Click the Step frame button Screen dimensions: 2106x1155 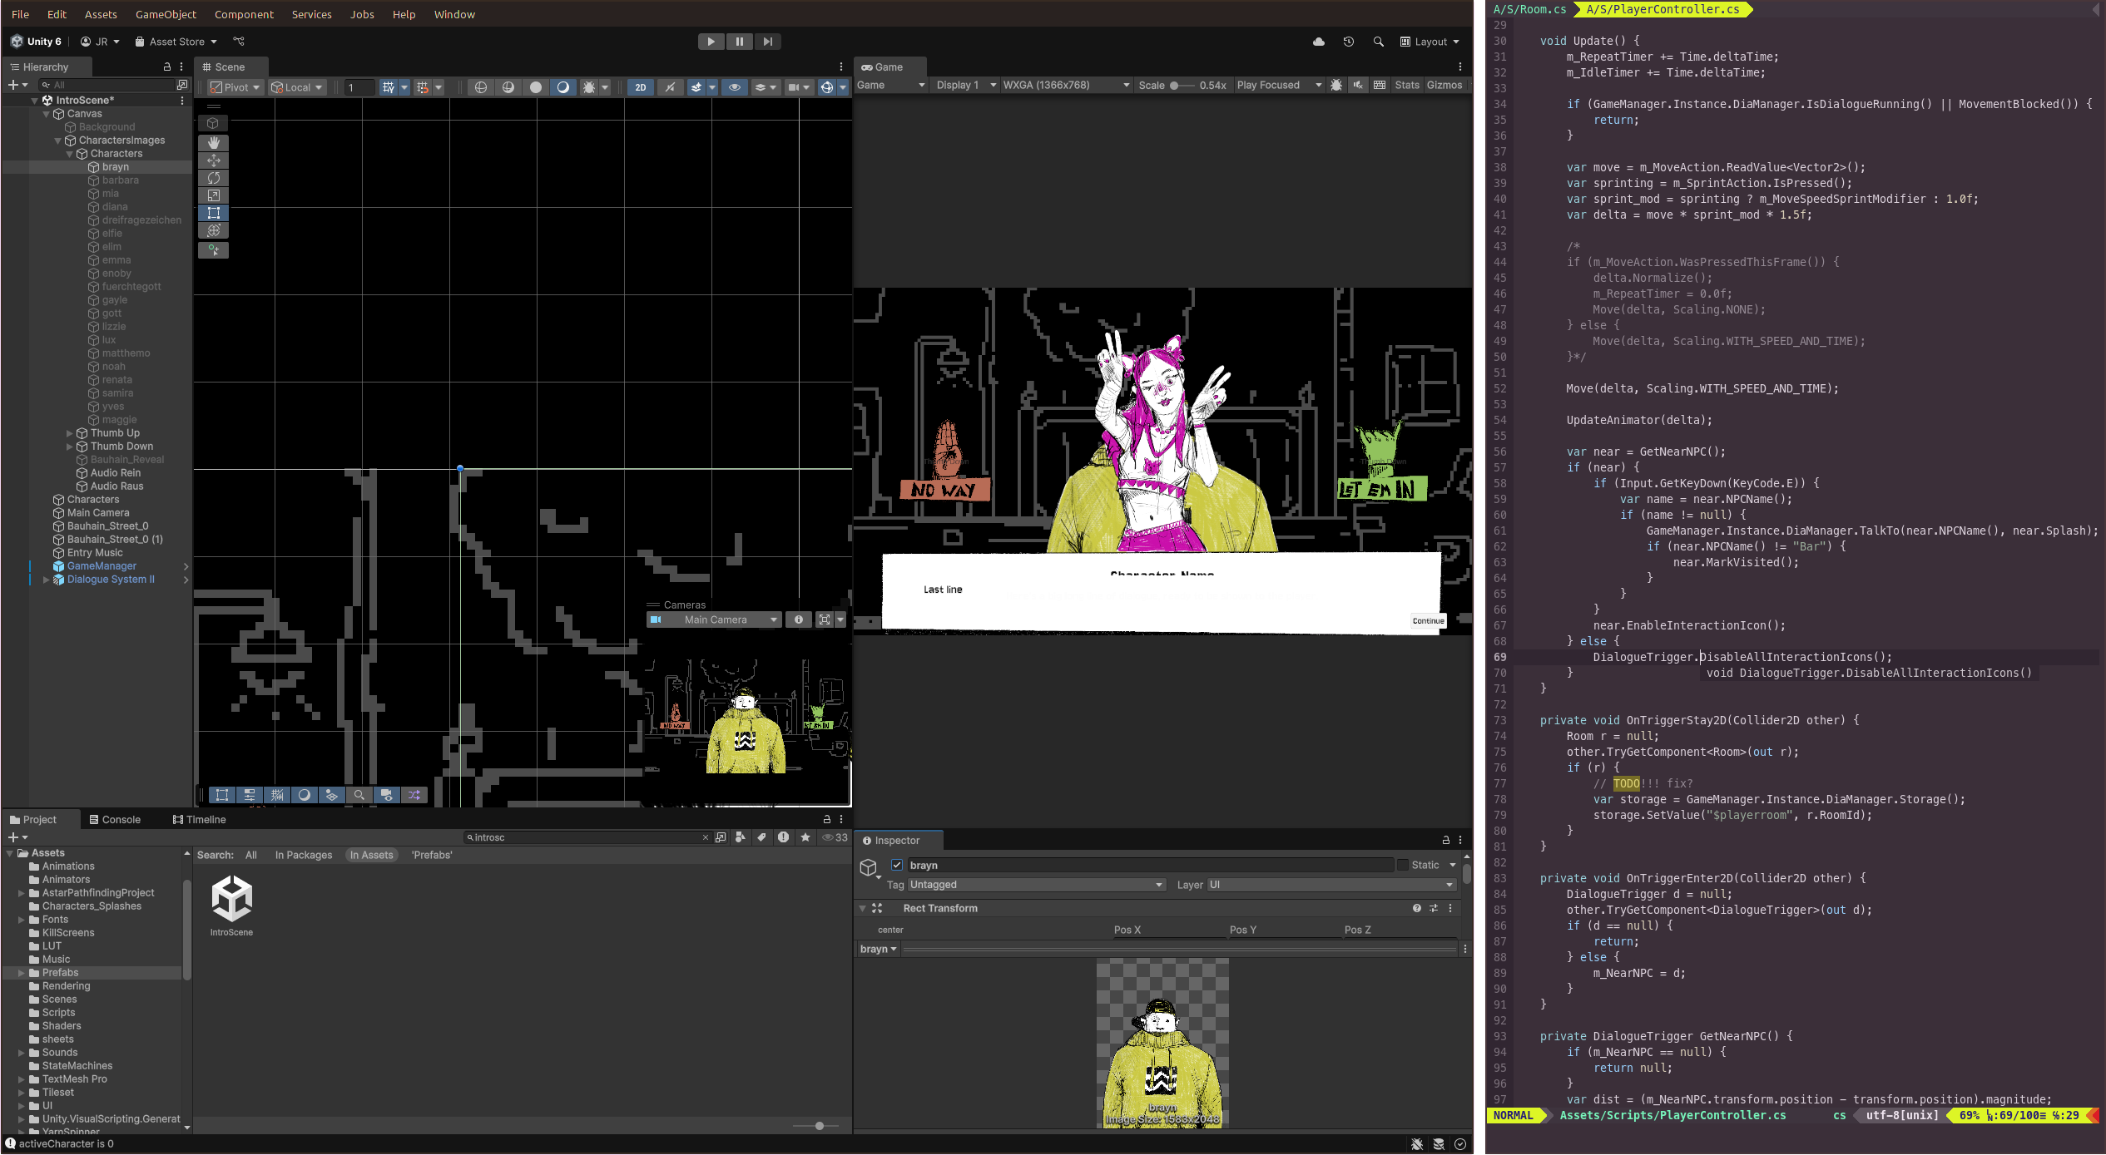[767, 42]
